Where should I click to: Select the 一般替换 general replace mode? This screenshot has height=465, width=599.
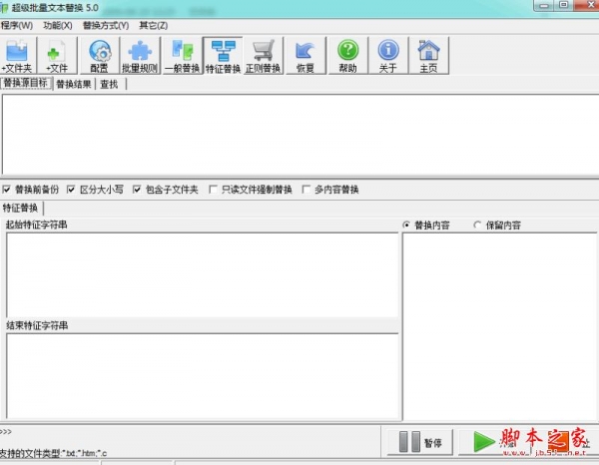coord(183,56)
